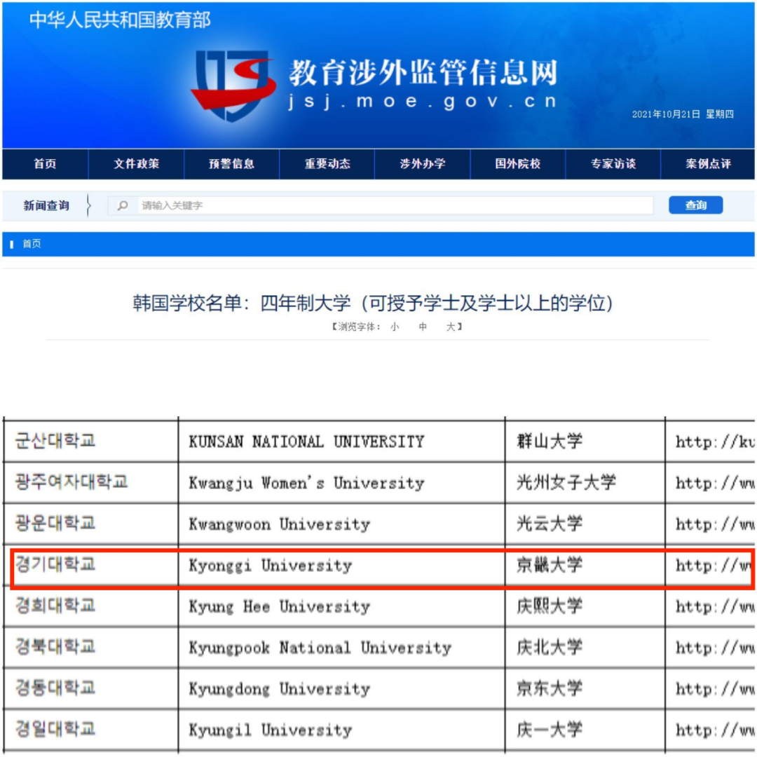Select the 경북대학교 cell
This screenshot has height=757, width=757.
tap(90, 647)
